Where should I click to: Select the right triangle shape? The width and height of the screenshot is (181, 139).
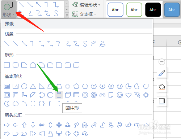(x=42, y=86)
